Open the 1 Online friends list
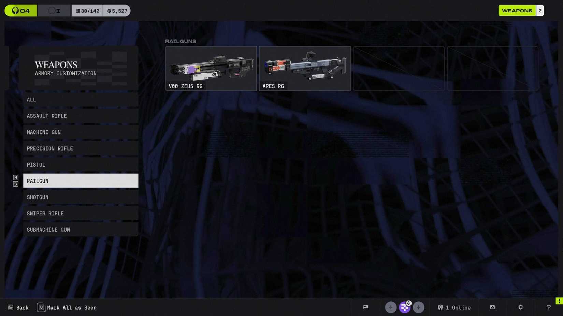This screenshot has width=563, height=316. pos(454,307)
